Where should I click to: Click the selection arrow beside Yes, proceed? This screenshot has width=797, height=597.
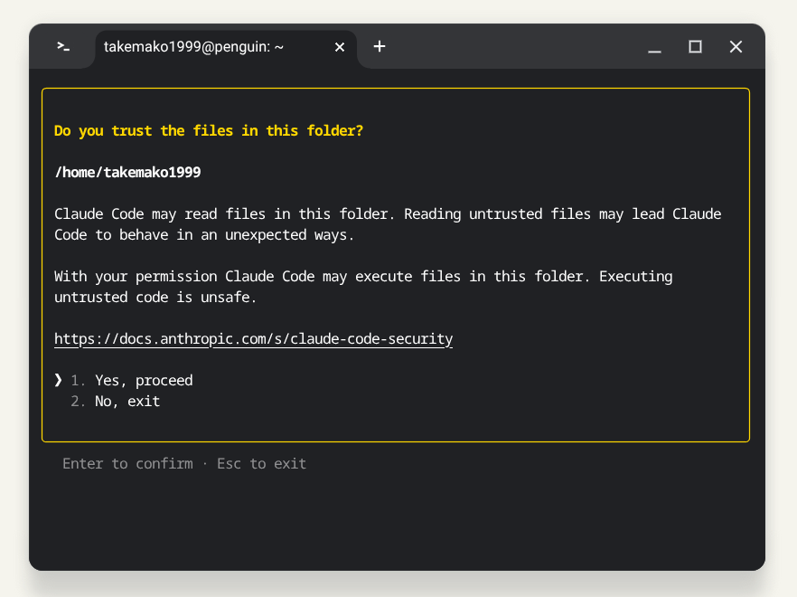(58, 380)
